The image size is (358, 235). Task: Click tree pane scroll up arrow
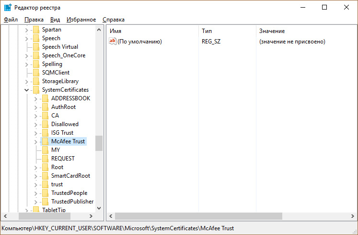pos(99,30)
